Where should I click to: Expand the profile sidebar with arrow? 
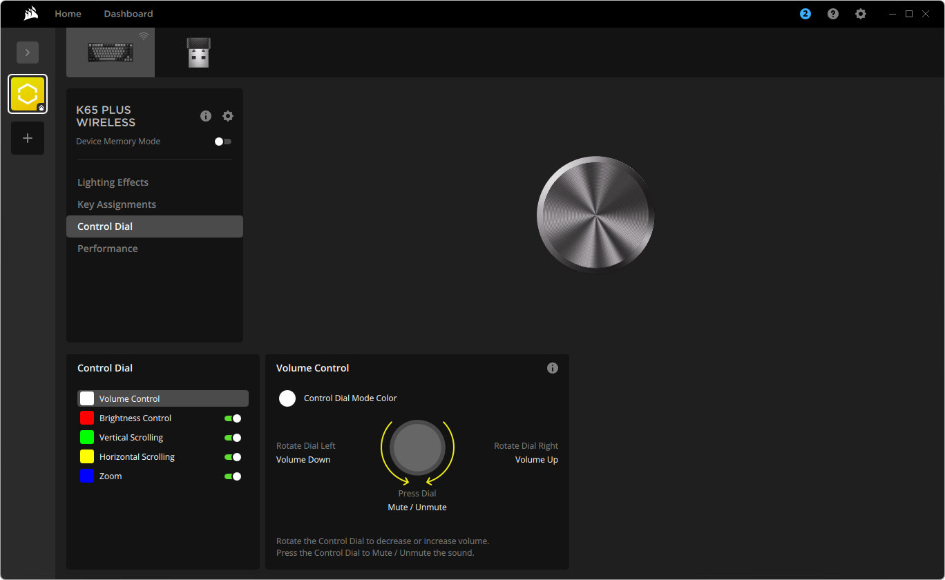pyautogui.click(x=28, y=52)
